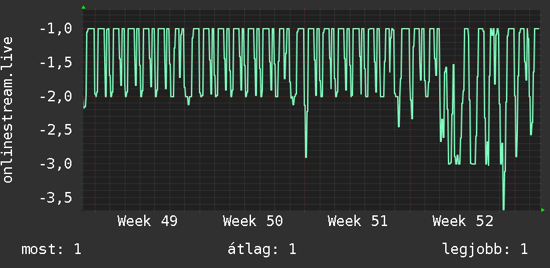Click the -2,5 y-axis value
This screenshot has width=550, height=268.
(55, 130)
